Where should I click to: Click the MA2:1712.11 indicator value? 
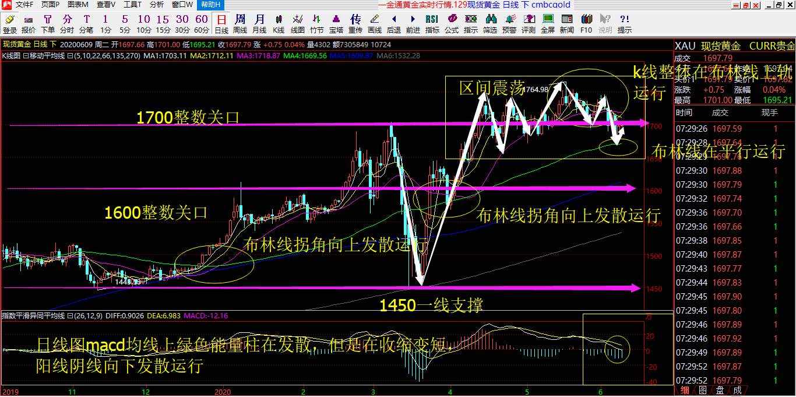point(212,56)
